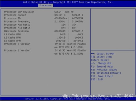Viewport: 136px width, 101px height.
Task: Click Socket 0 frequency 2.100GHz value
Action: 60,22
